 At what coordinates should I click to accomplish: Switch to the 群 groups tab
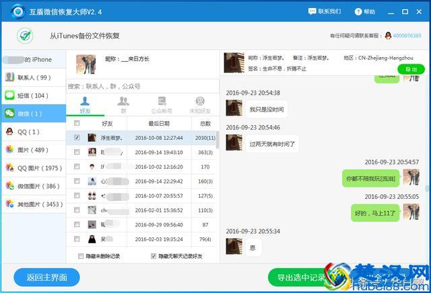pyautogui.click(x=123, y=106)
